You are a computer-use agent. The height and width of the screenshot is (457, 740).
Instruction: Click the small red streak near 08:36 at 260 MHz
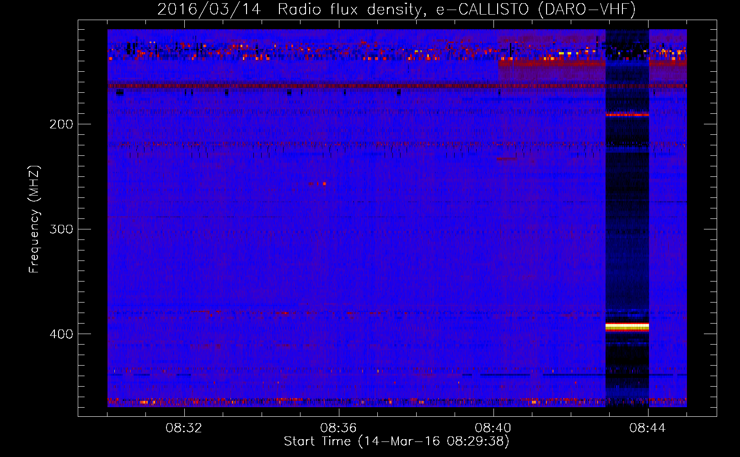tap(317, 184)
